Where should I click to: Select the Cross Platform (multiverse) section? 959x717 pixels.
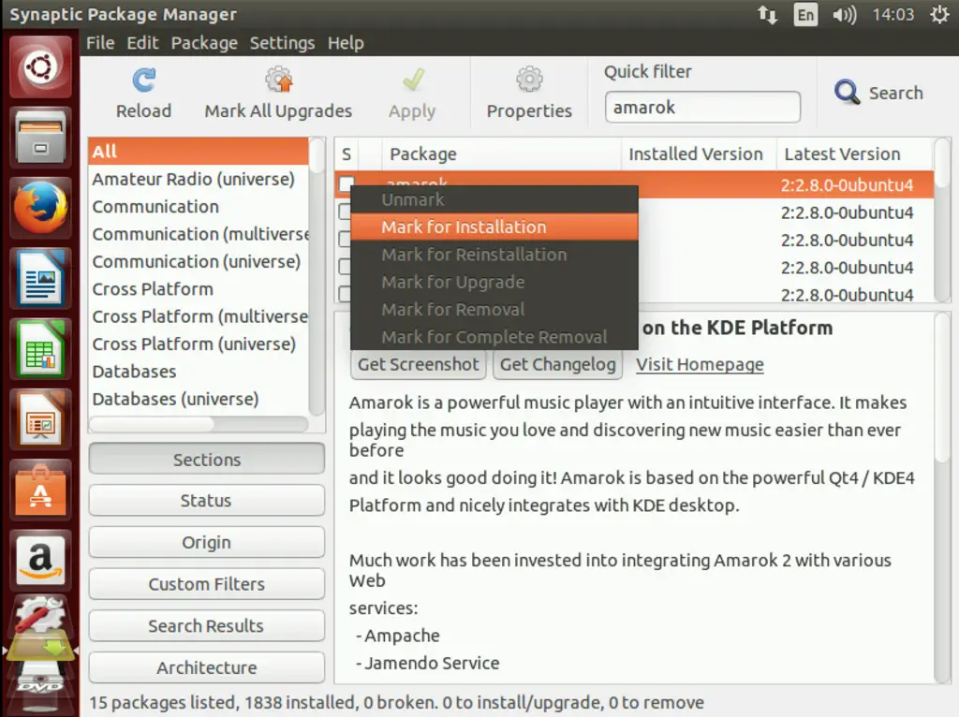coord(199,316)
